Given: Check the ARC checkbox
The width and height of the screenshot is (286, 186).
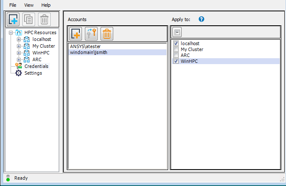Looking at the screenshot, I should (176, 55).
